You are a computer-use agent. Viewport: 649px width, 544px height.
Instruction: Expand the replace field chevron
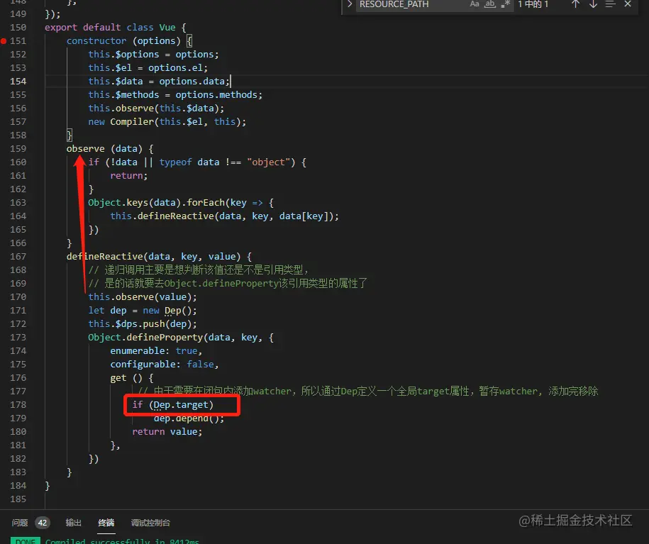point(350,4)
